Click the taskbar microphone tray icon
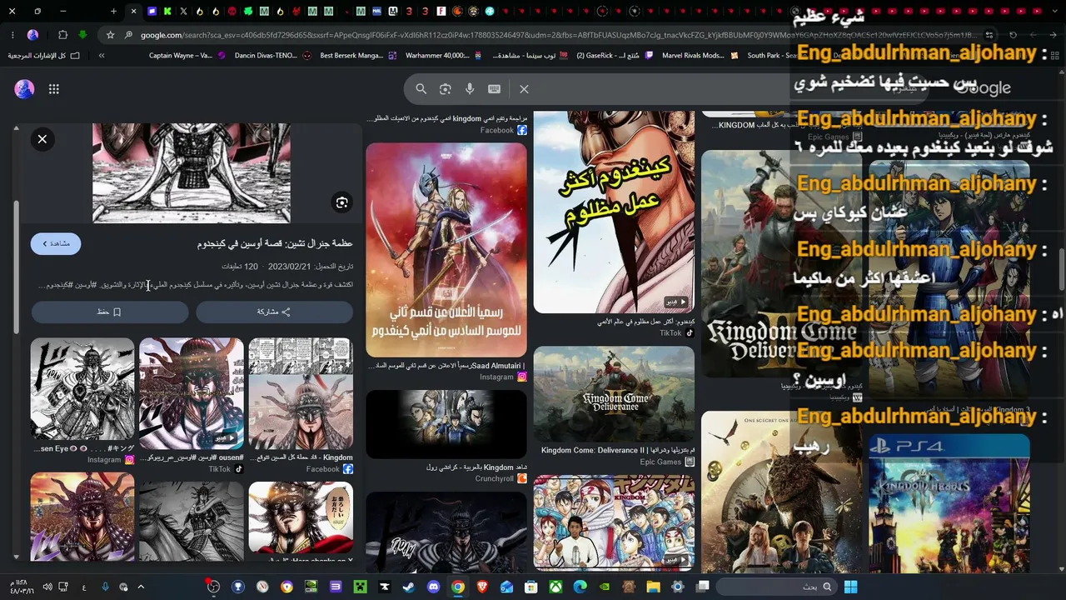The height and width of the screenshot is (600, 1066). click(x=105, y=587)
